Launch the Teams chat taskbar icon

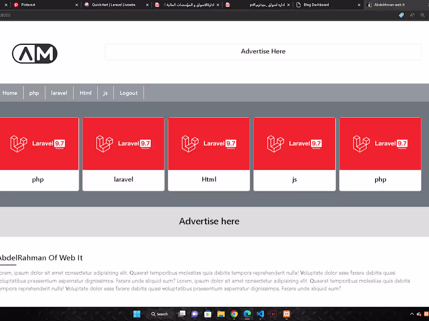pyautogui.click(x=195, y=314)
